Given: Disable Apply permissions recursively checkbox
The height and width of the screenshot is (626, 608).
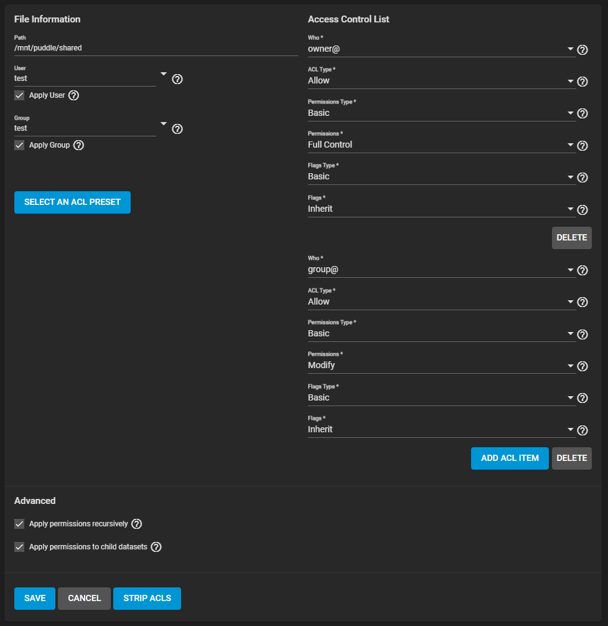Looking at the screenshot, I should pos(19,524).
